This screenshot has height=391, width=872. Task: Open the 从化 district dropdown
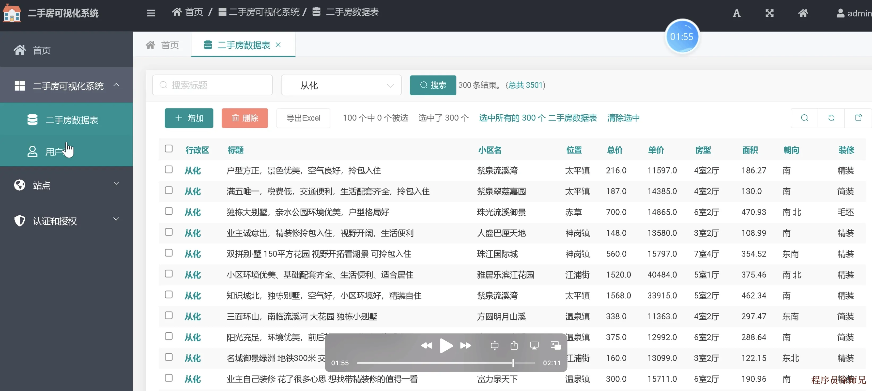pos(341,85)
